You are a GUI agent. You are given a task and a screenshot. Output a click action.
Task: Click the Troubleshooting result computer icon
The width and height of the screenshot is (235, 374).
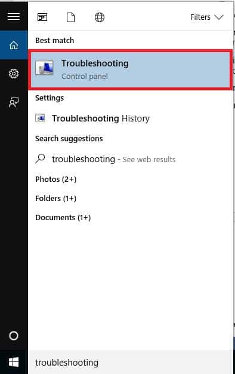[45, 68]
